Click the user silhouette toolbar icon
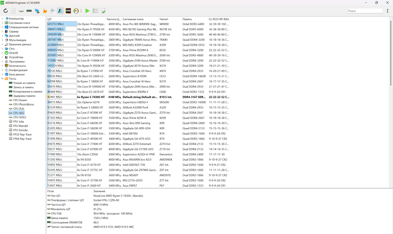 [x=60, y=11]
